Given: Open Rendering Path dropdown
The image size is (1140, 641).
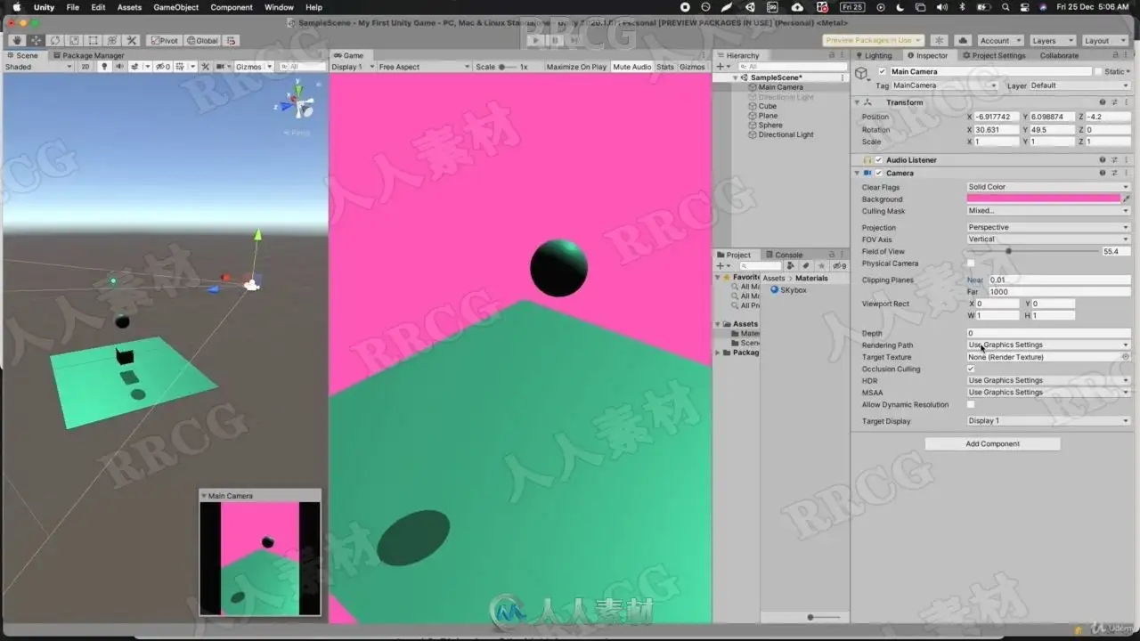Looking at the screenshot, I should [x=1049, y=345].
